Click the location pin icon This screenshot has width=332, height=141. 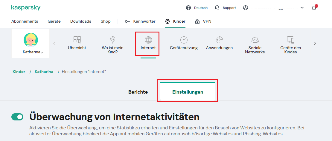pos(113,40)
